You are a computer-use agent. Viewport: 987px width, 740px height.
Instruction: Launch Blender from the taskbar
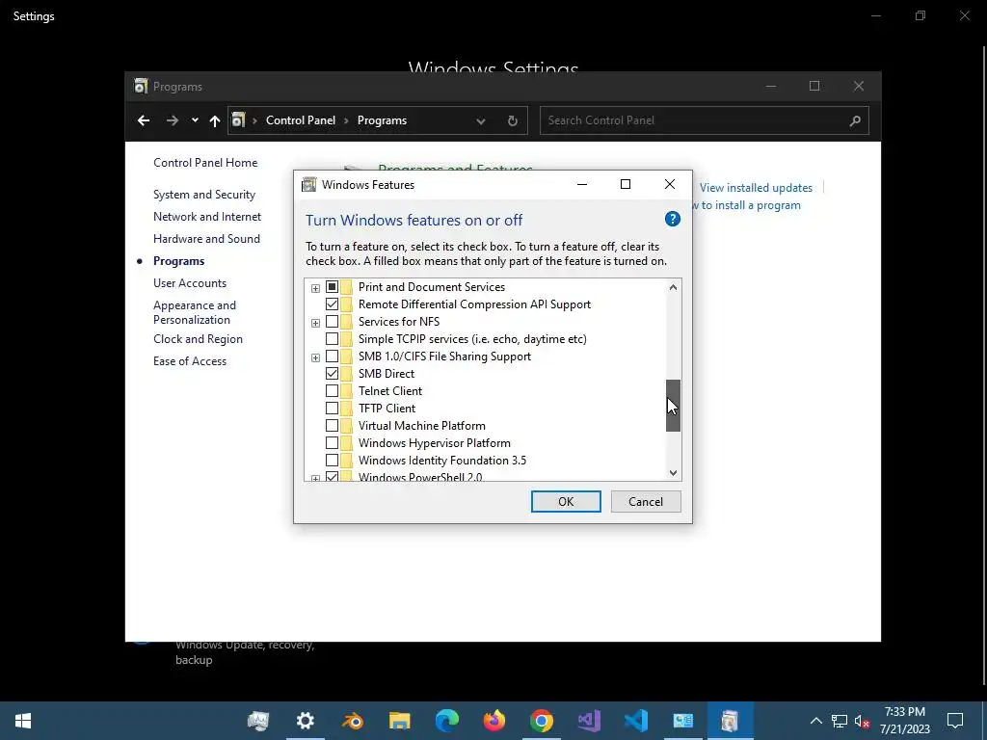point(353,721)
